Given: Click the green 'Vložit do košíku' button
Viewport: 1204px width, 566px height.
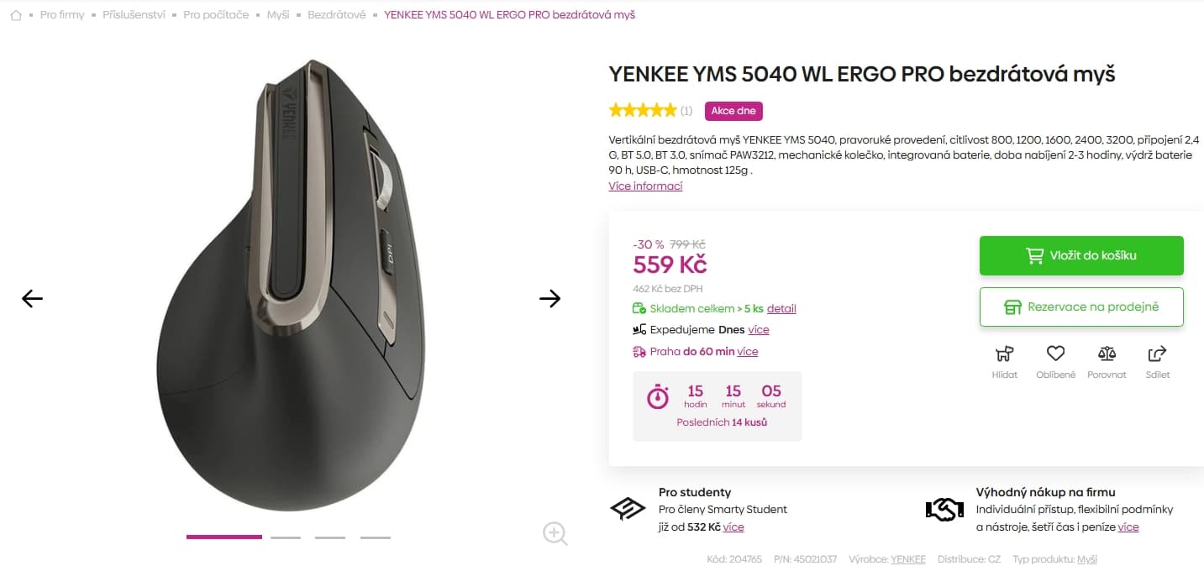Looking at the screenshot, I should pos(1081,255).
